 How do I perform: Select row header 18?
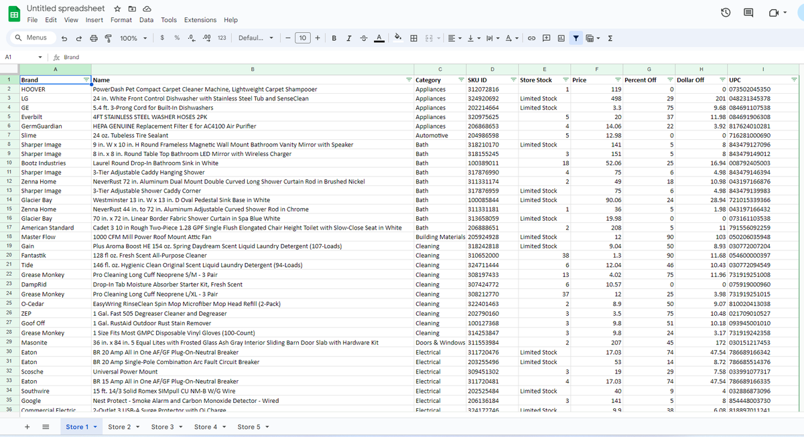tap(9, 237)
